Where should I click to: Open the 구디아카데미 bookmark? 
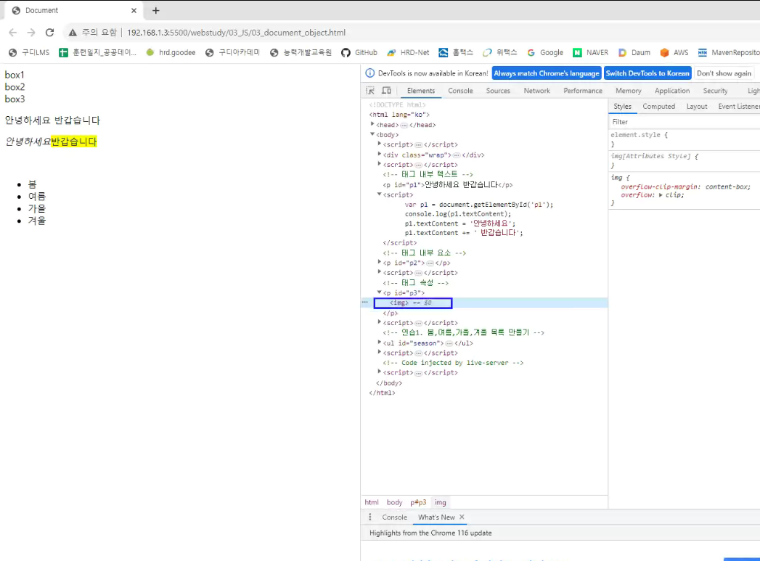(x=233, y=52)
